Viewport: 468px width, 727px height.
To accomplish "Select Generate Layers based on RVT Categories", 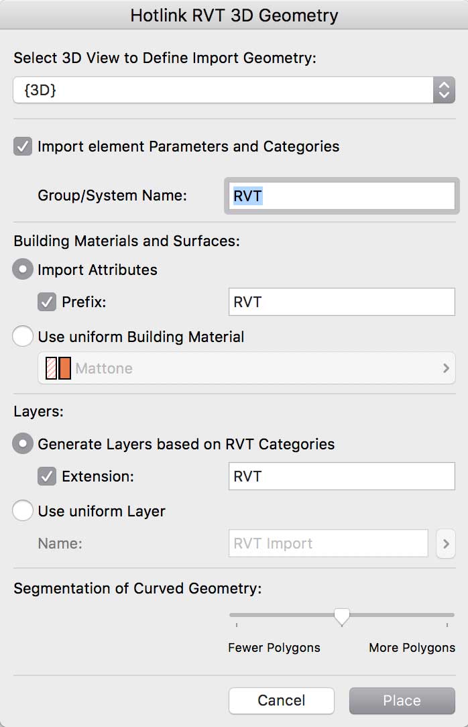I will click(23, 444).
